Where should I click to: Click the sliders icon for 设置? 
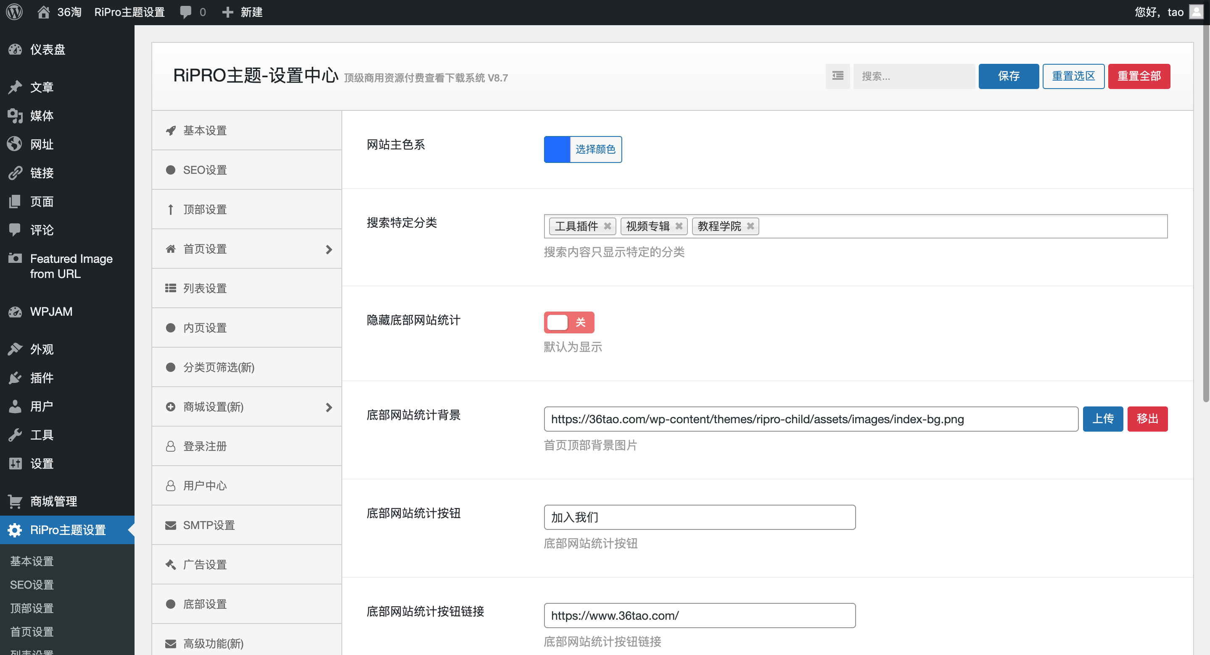tap(15, 464)
